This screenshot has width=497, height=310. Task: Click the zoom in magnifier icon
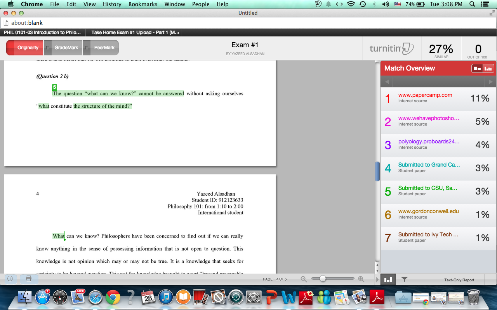pos(361,279)
